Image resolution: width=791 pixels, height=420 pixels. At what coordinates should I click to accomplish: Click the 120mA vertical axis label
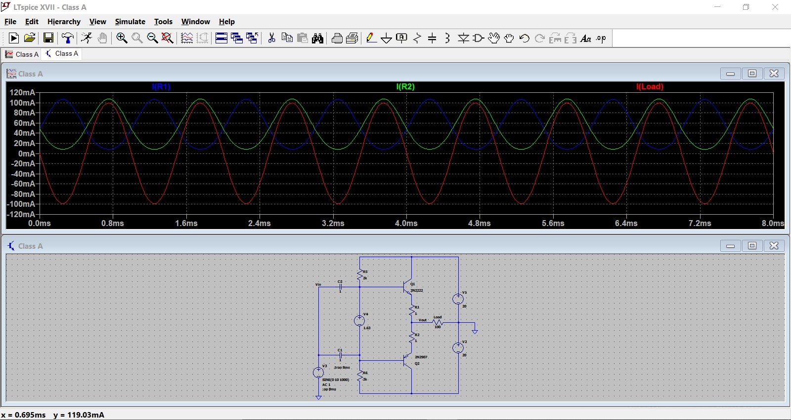[x=22, y=92]
